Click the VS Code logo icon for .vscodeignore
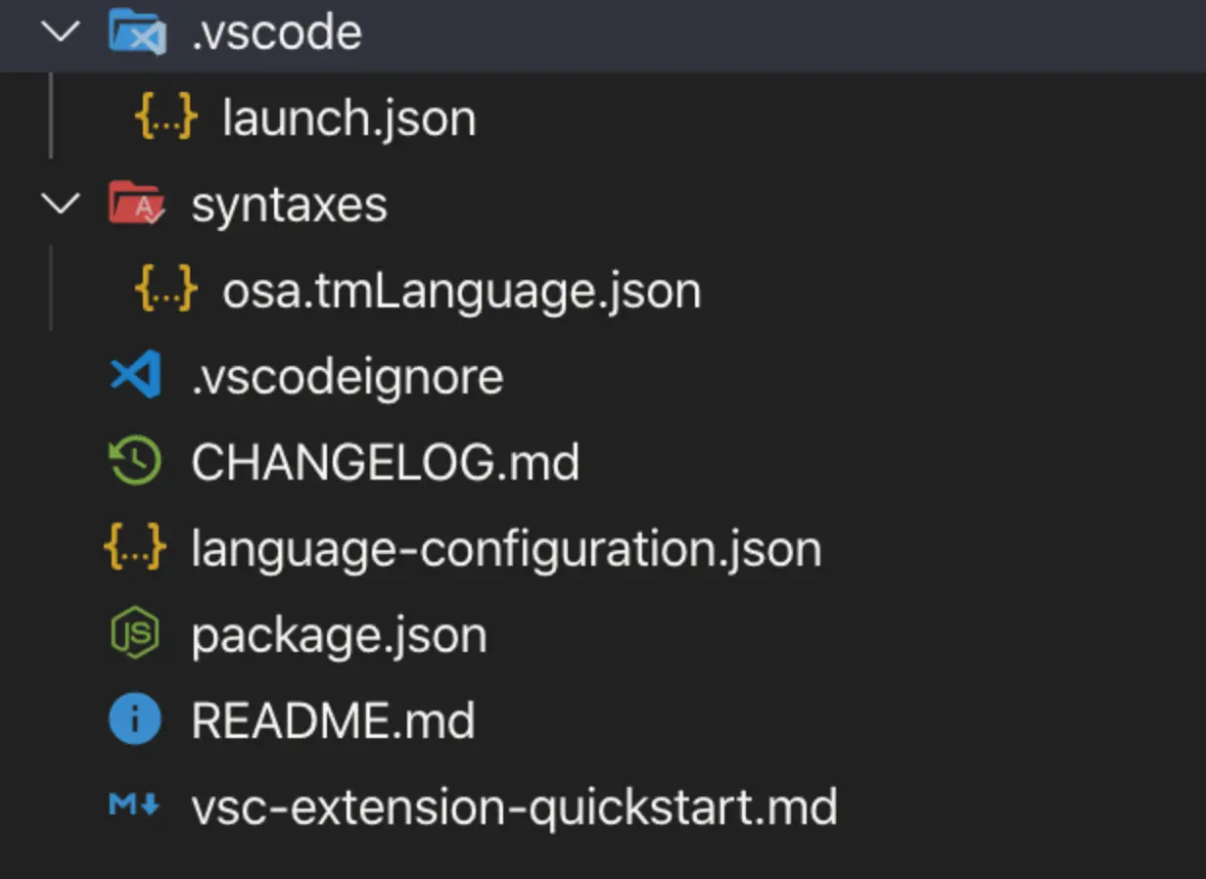Image resolution: width=1206 pixels, height=879 pixels. 135,377
